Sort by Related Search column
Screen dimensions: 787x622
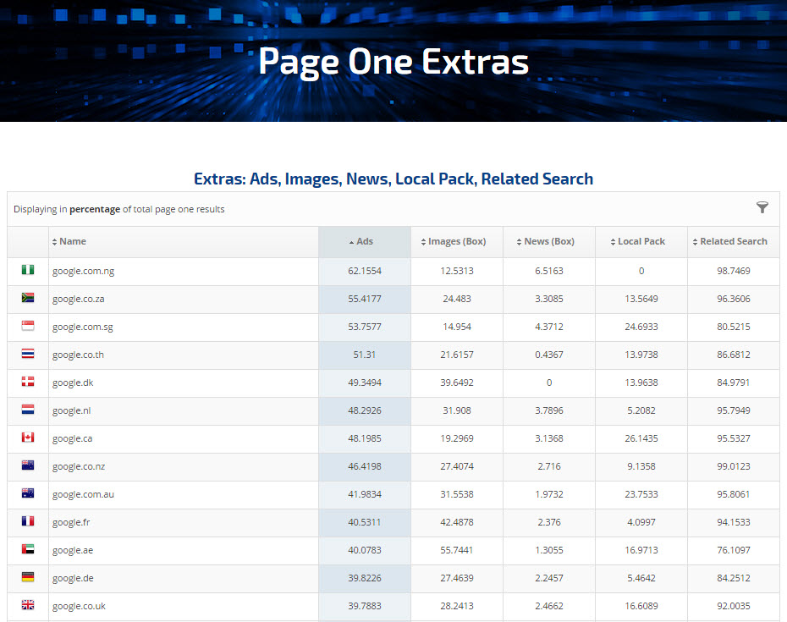coord(733,242)
